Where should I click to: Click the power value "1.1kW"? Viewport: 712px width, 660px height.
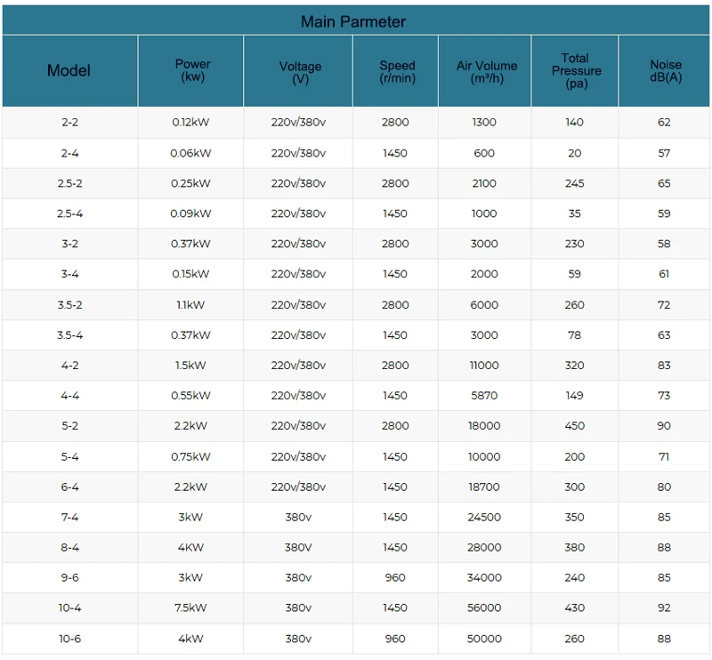pos(190,305)
